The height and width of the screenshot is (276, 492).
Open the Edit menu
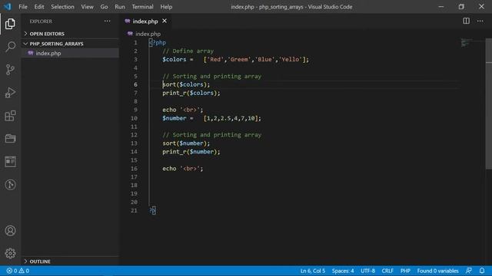click(x=39, y=7)
